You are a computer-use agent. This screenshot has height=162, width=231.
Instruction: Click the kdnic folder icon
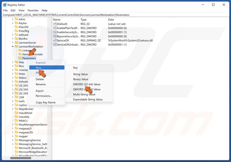click(x=16, y=19)
